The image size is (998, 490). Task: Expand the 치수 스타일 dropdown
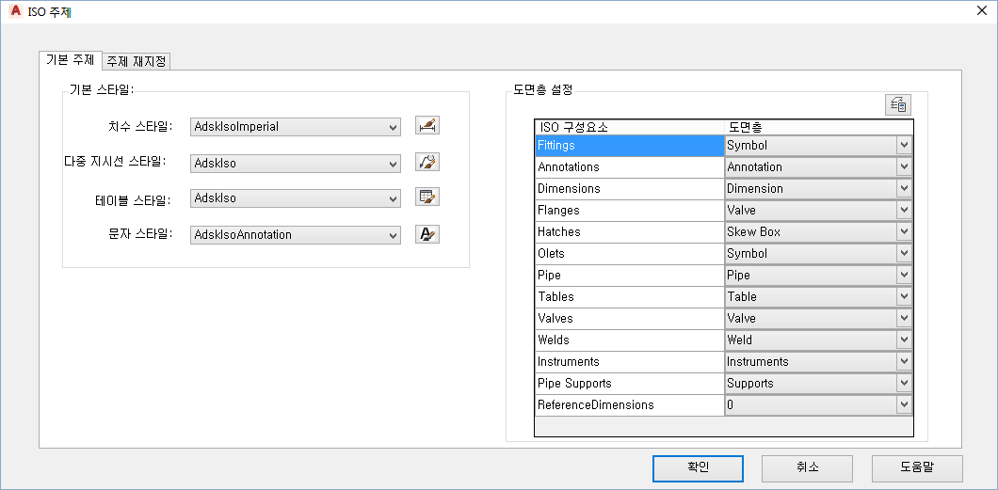tap(393, 127)
